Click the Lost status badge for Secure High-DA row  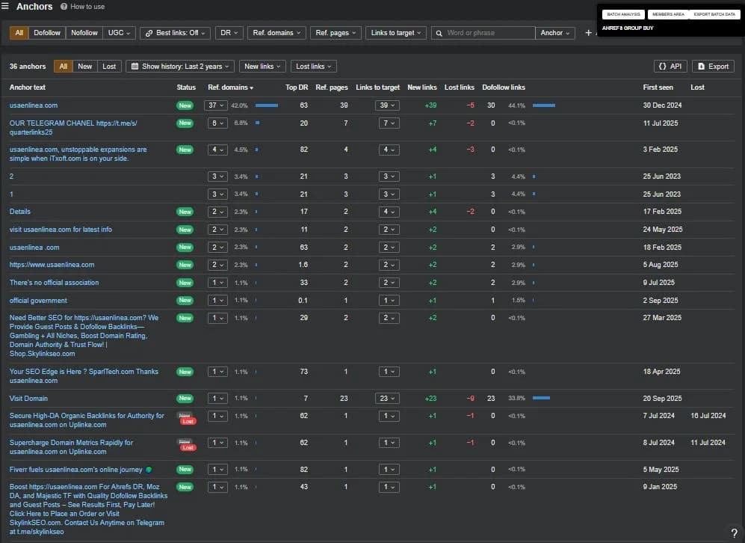188,421
